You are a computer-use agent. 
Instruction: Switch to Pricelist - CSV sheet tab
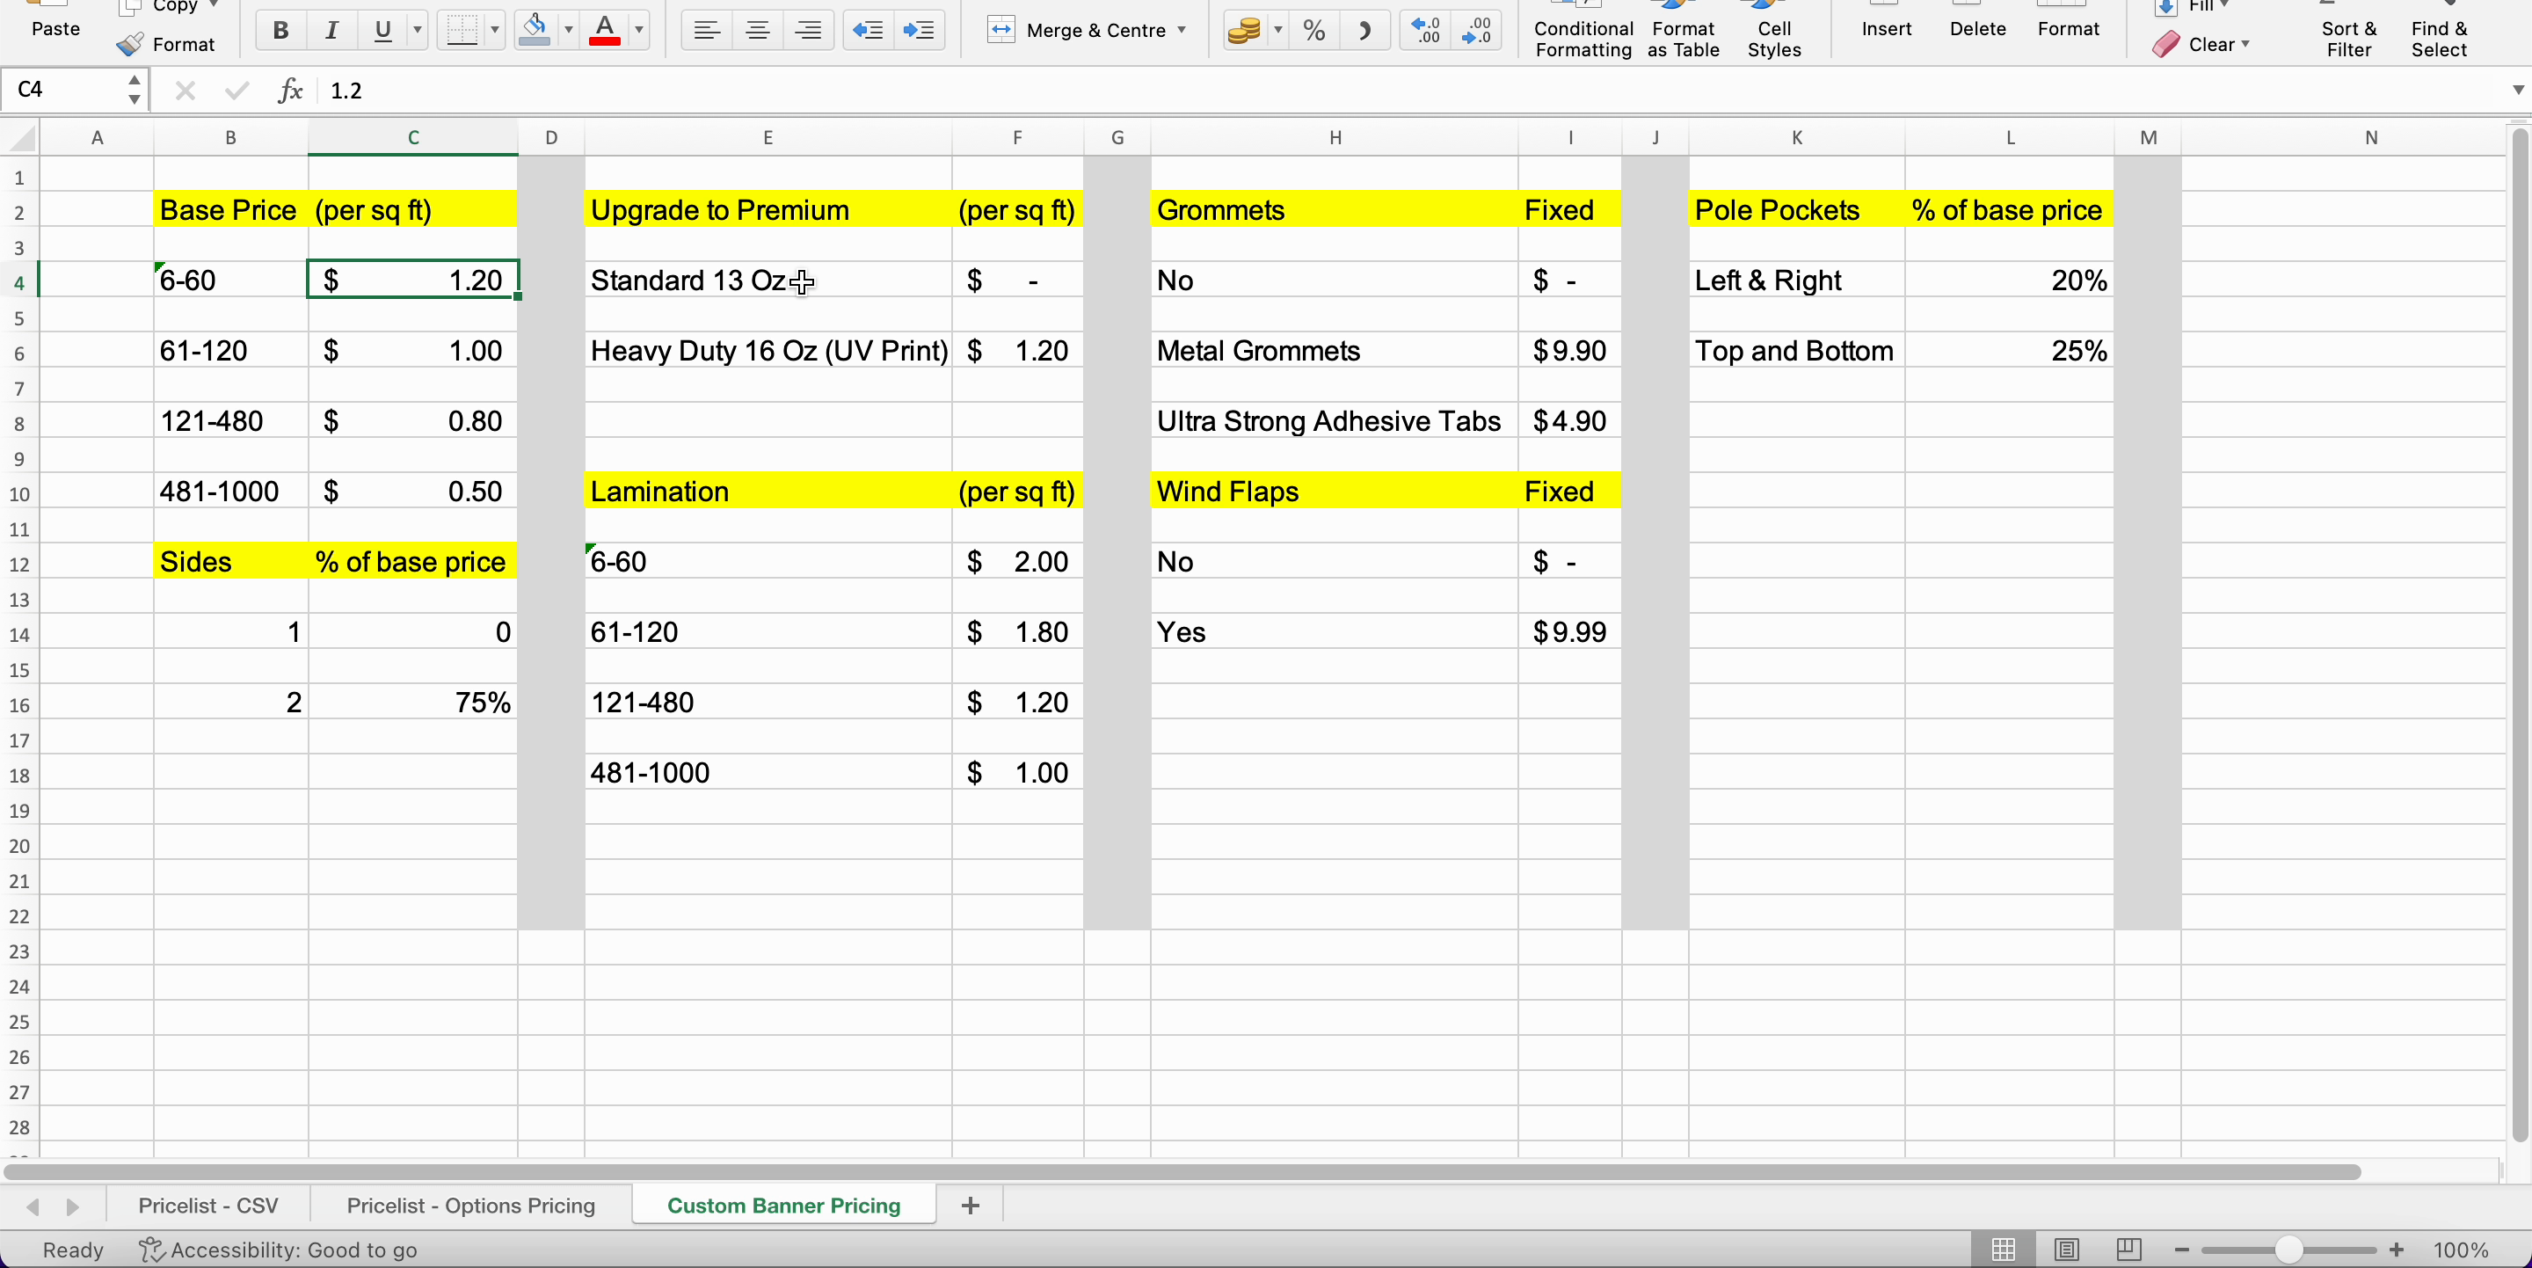207,1205
